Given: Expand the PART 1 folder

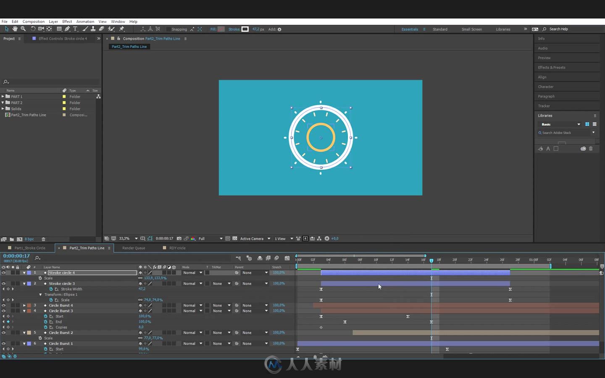Looking at the screenshot, I should click(3, 97).
